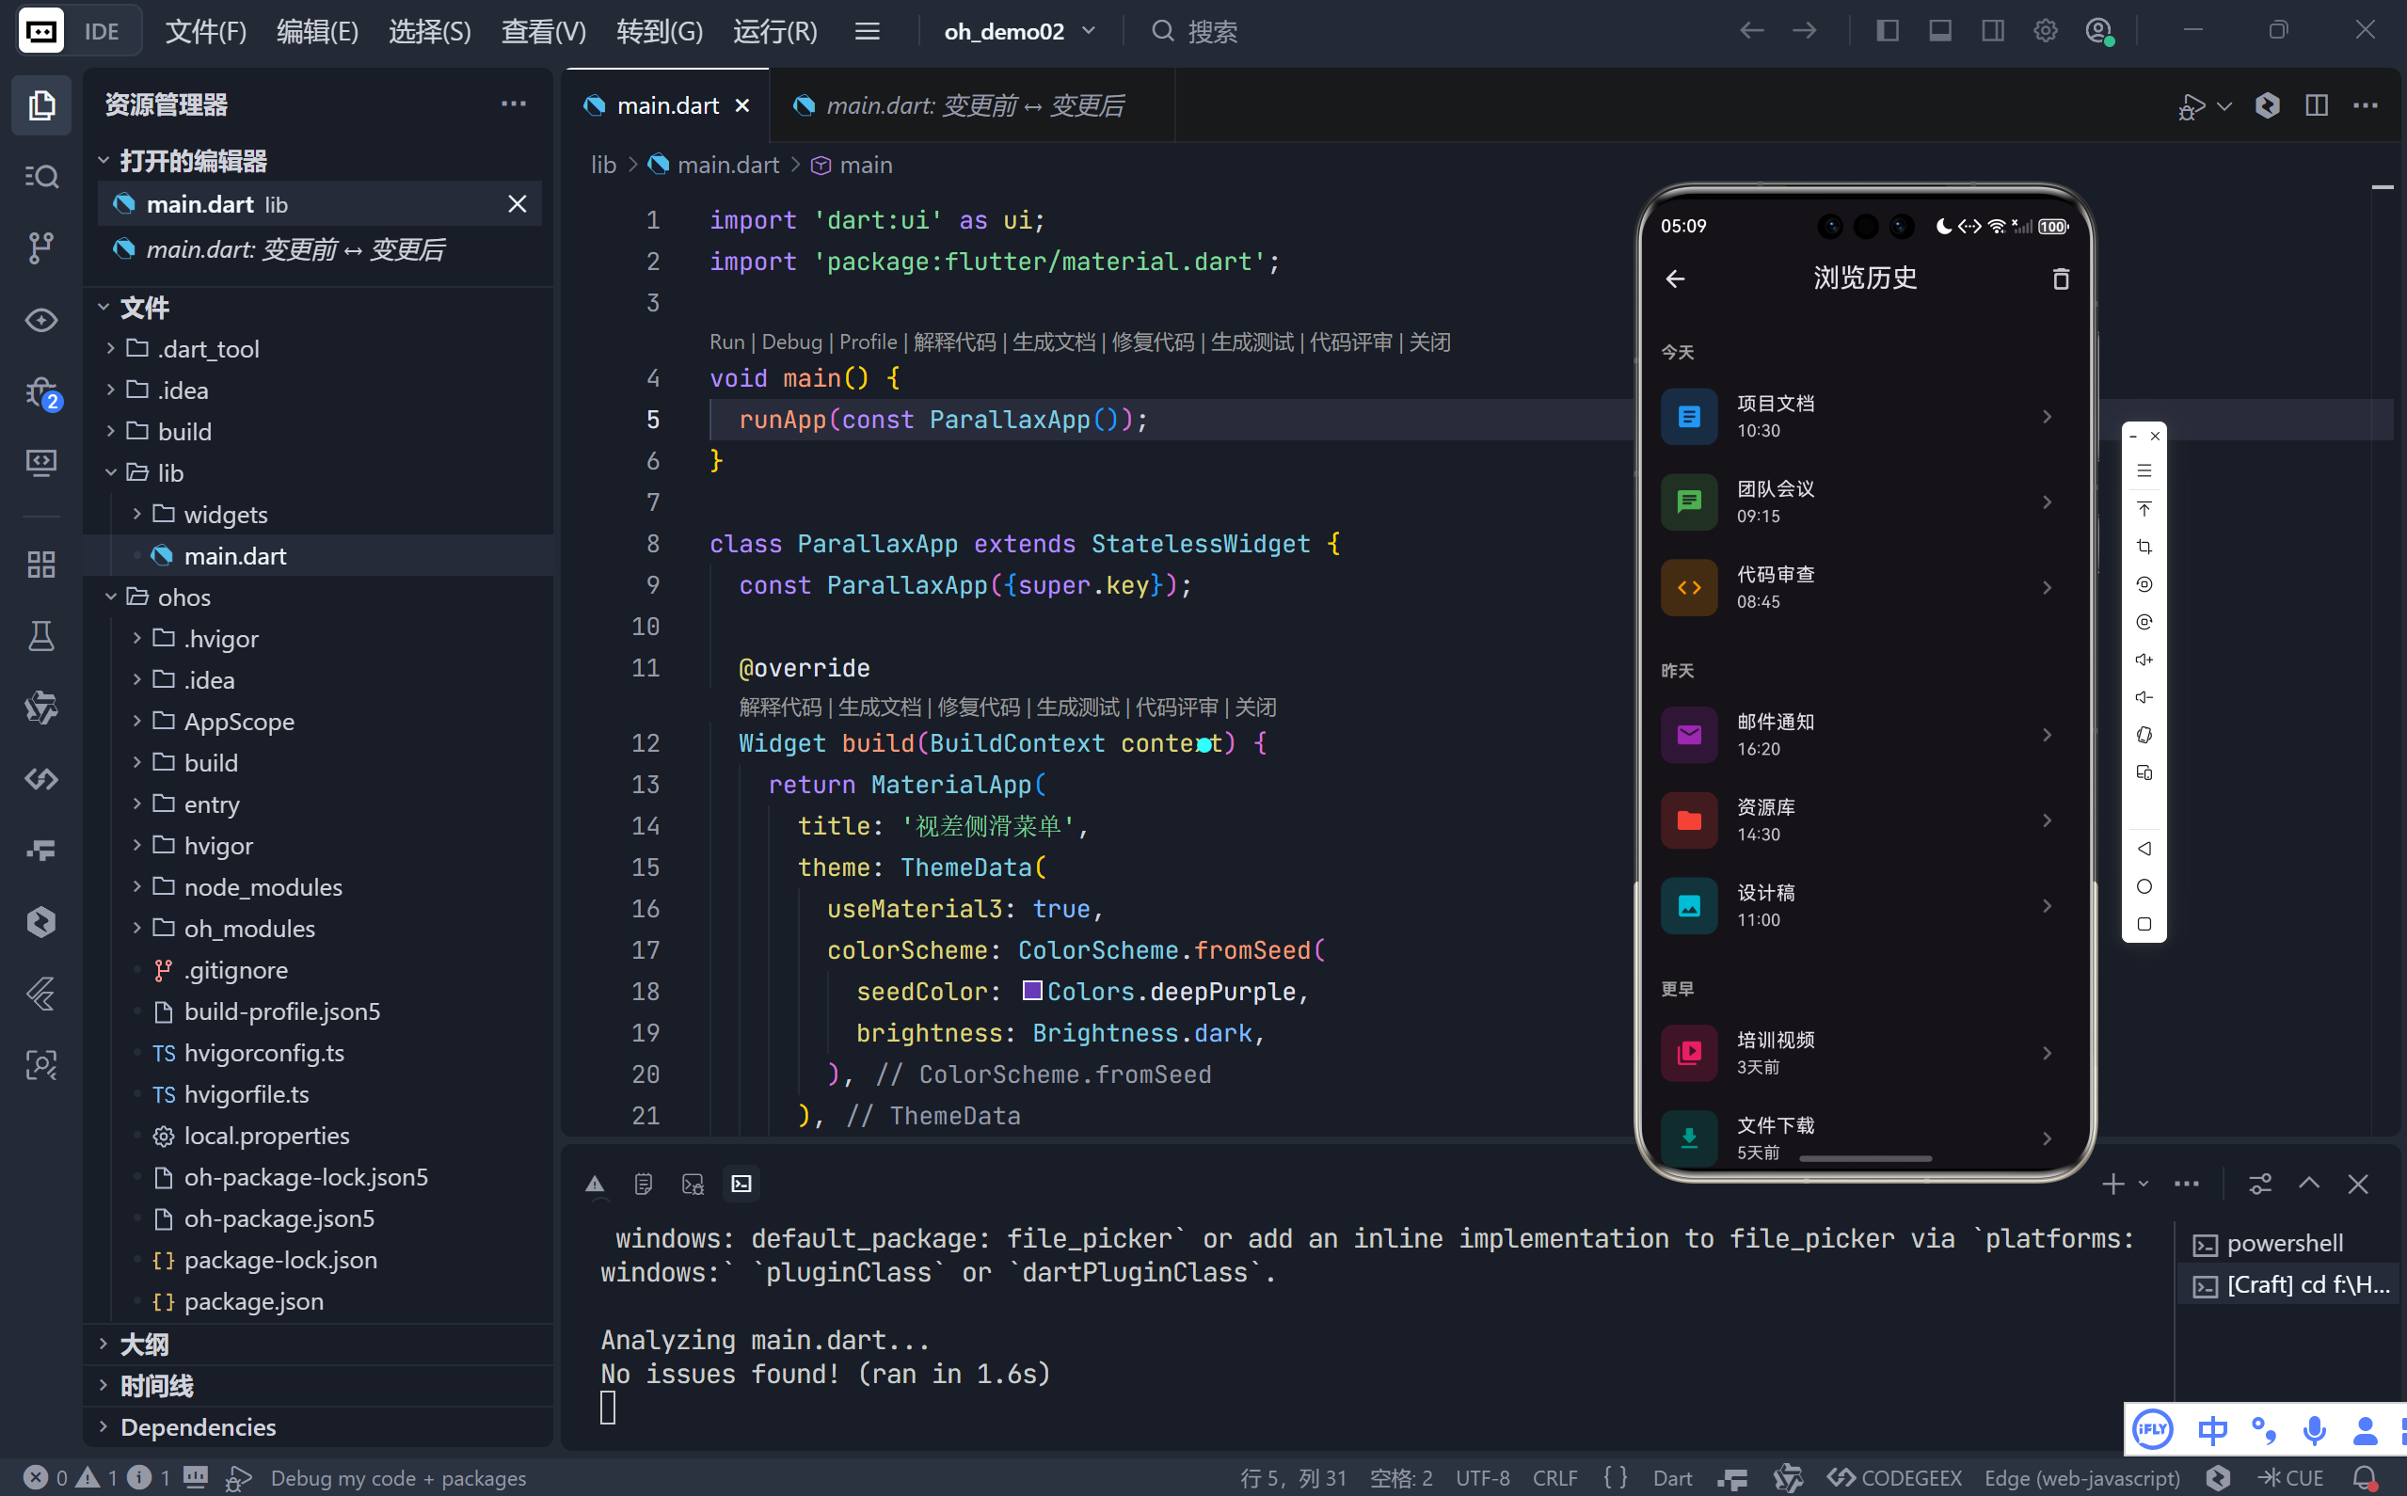The height and width of the screenshot is (1496, 2407).
Task: Collapse the ohos folder
Action: [x=184, y=597]
